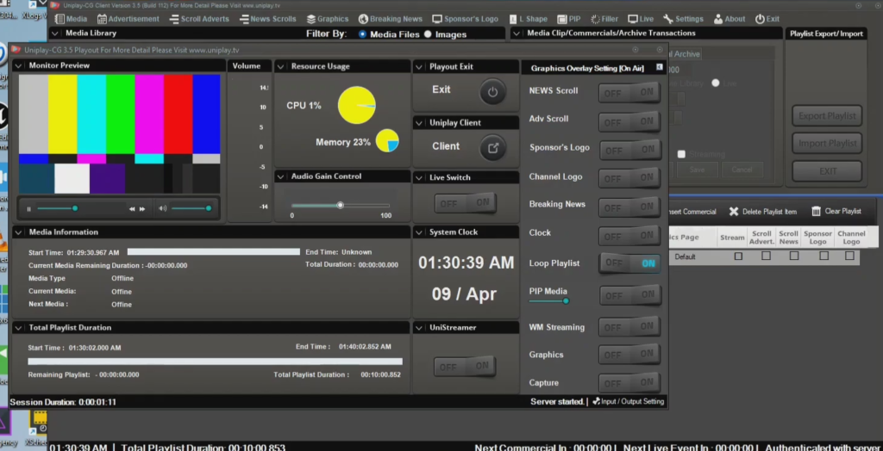Click the pause icon in Monitor Preview
Viewport: 883px width, 451px height.
(28, 208)
